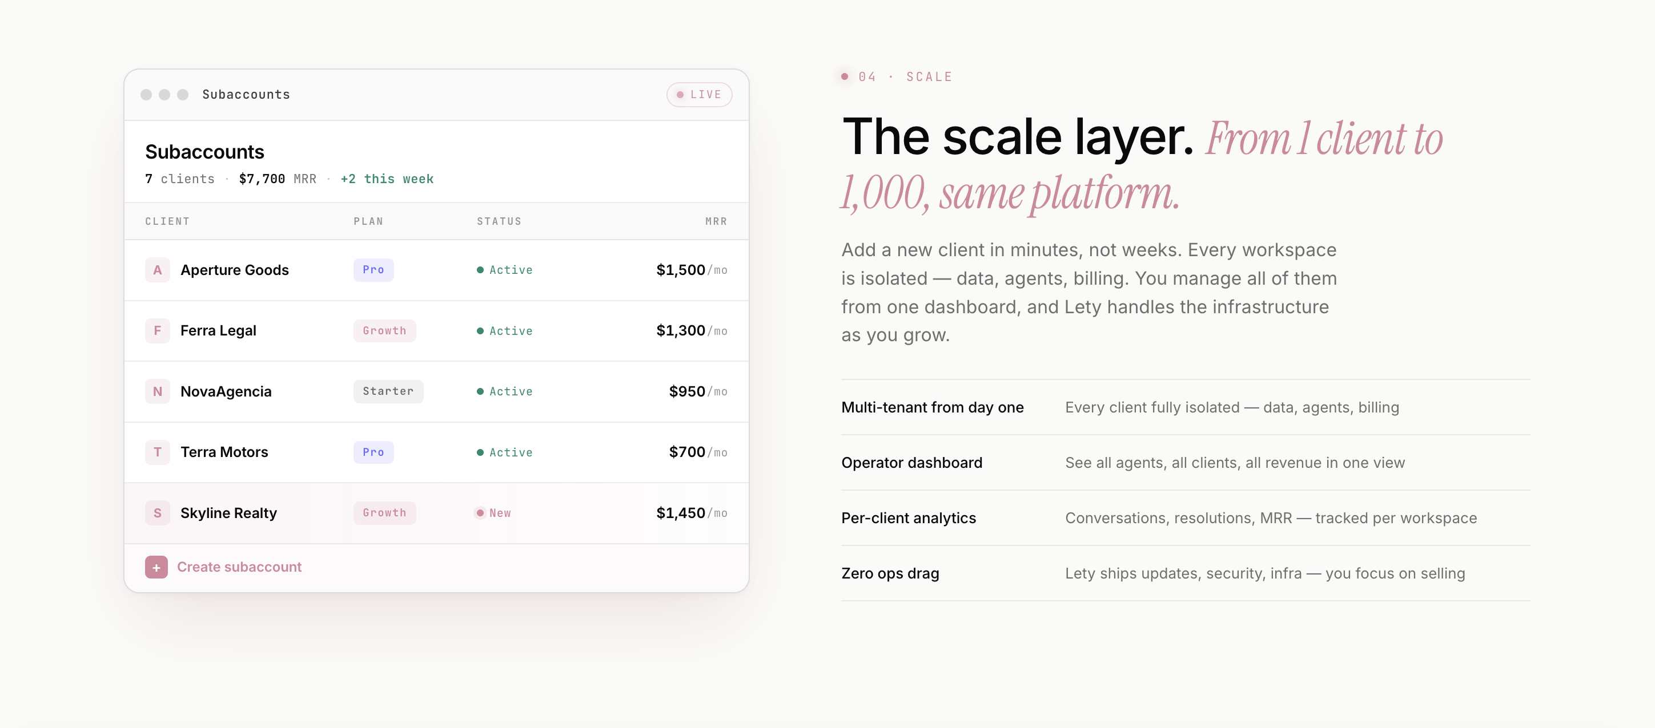Click 'Multi-tenant from day one' feature row
Screen dimensions: 1655x728
(x=1186, y=407)
